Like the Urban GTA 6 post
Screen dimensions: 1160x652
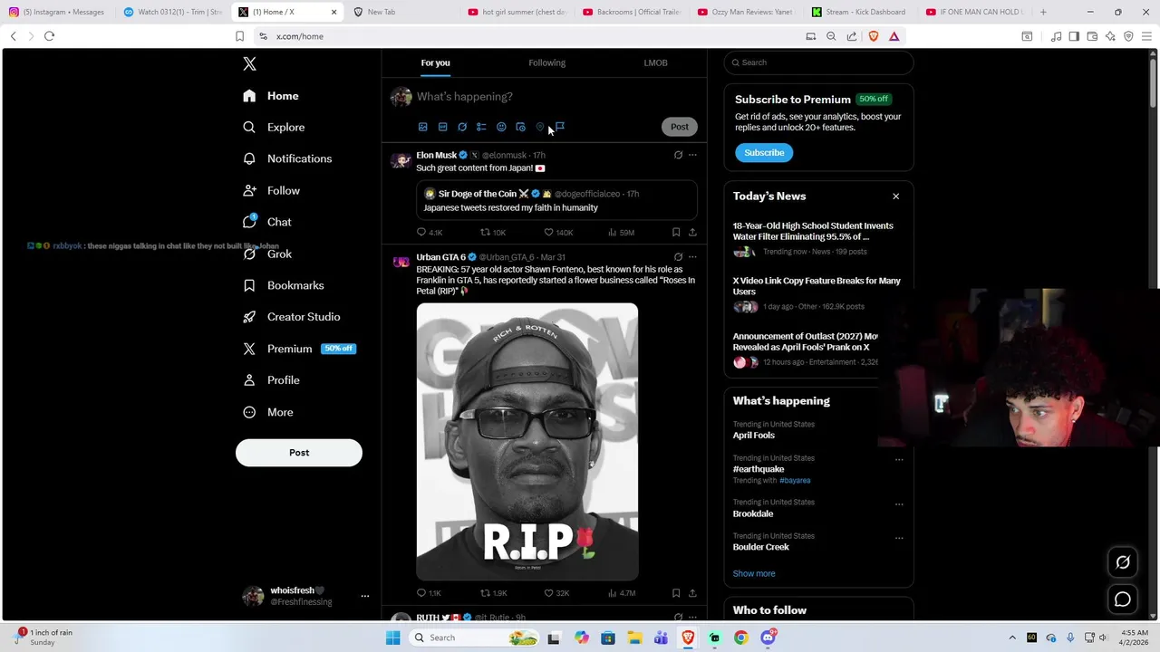(556, 593)
